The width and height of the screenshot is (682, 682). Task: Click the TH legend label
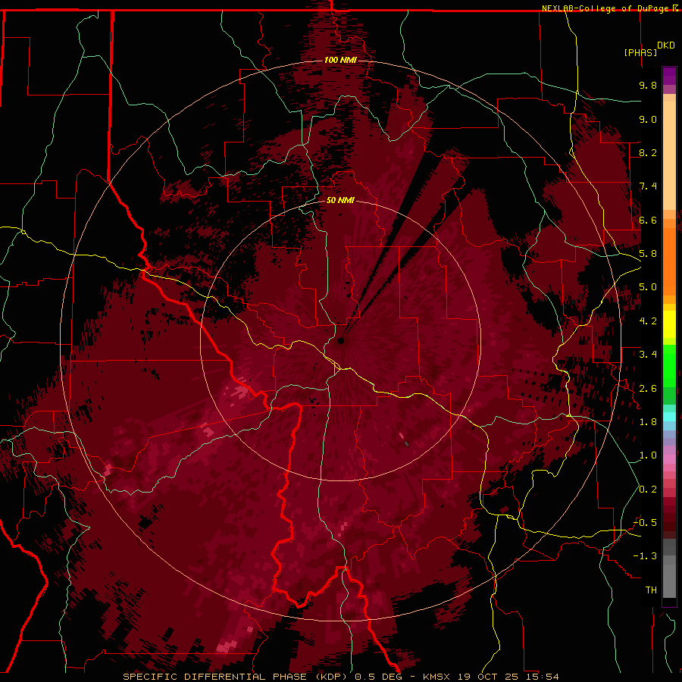pyautogui.click(x=651, y=590)
